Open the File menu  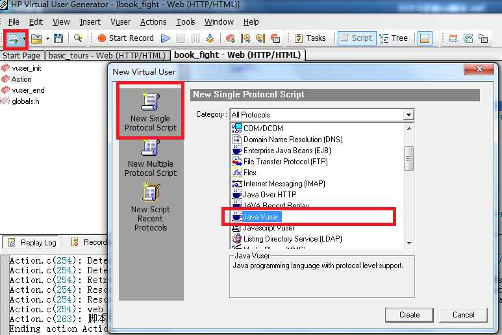[x=14, y=22]
